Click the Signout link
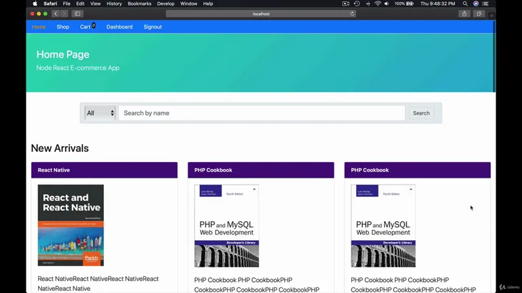The height and width of the screenshot is (293, 522). point(152,27)
